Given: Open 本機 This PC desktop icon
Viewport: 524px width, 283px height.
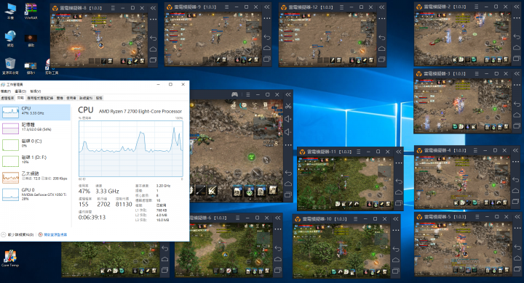Looking at the screenshot, I should (10, 11).
